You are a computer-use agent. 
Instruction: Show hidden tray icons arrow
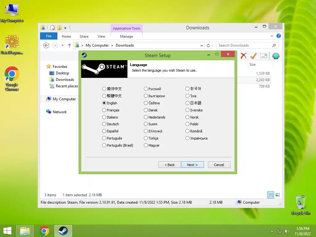click(x=272, y=231)
